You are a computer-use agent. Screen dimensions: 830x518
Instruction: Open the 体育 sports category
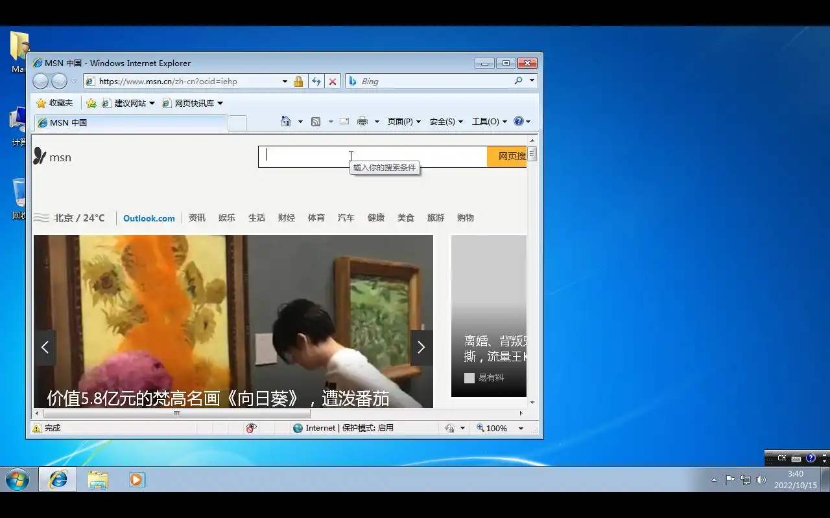pos(316,218)
